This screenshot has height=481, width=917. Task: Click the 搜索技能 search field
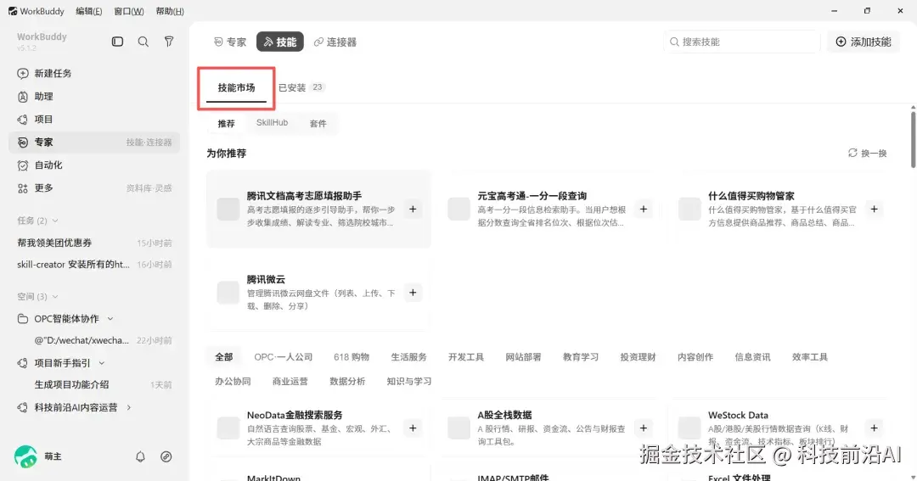pyautogui.click(x=741, y=42)
